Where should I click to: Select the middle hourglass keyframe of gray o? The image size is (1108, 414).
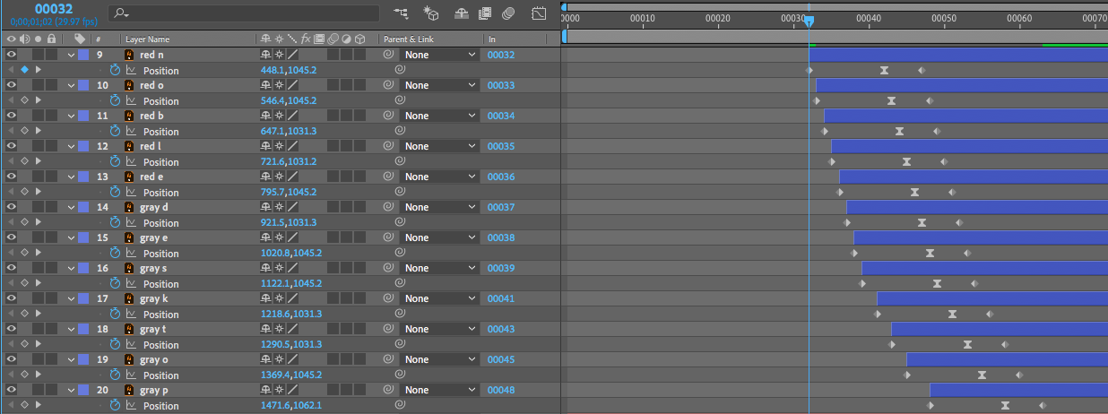[982, 375]
